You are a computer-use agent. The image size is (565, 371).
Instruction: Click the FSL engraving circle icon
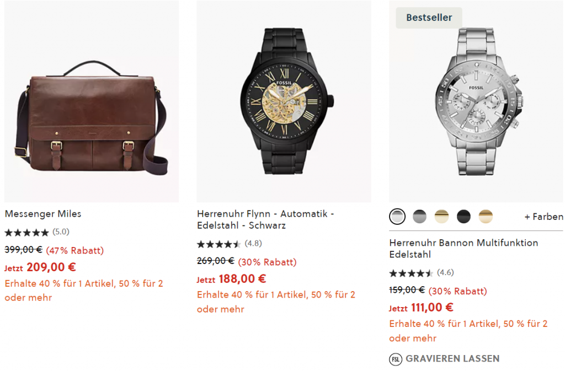point(395,359)
